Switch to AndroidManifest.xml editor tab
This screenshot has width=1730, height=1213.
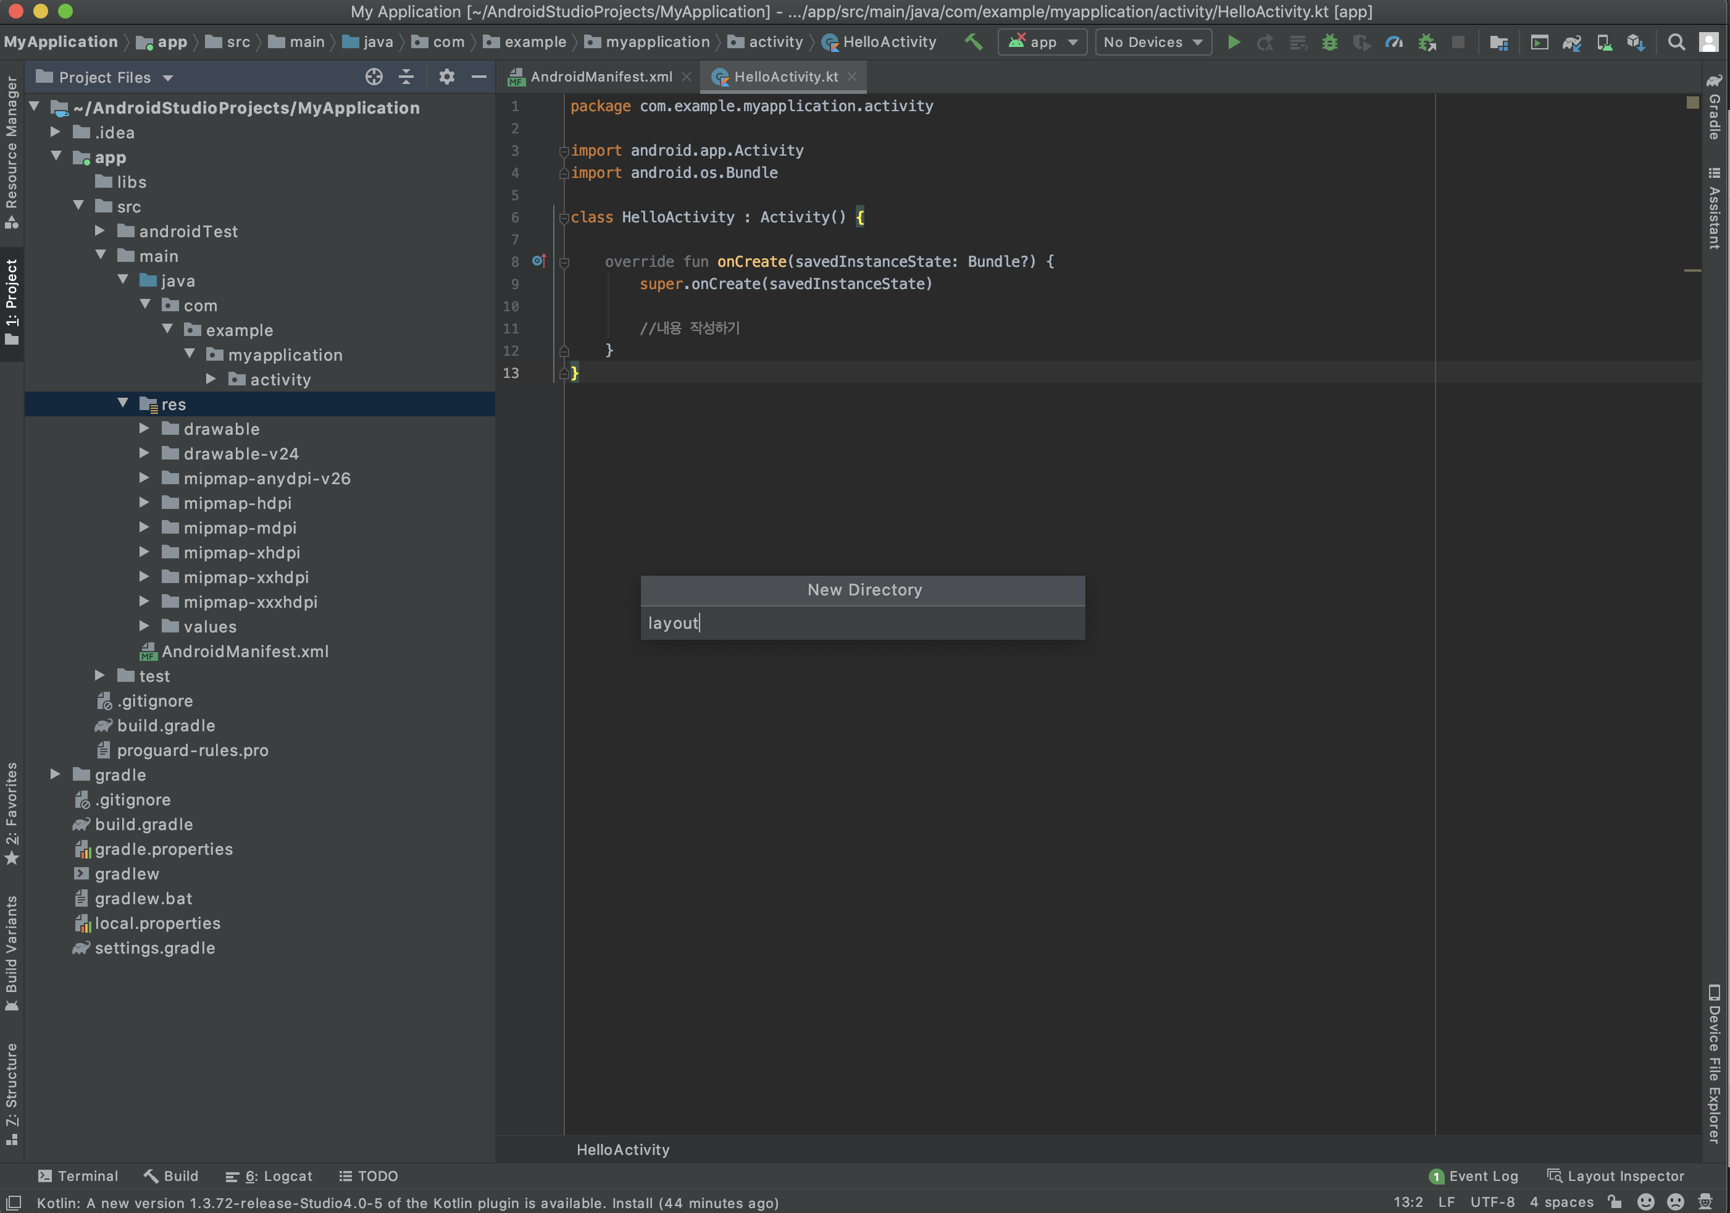pos(601,77)
